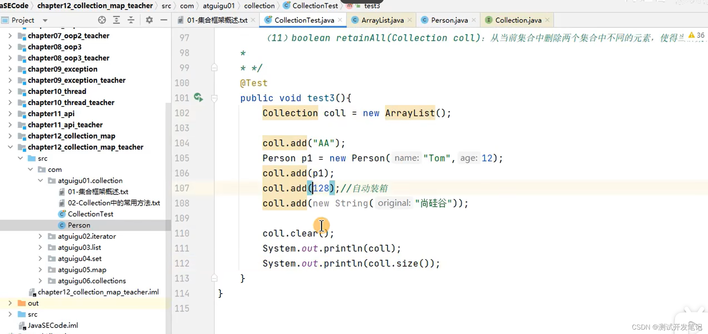The width and height of the screenshot is (708, 334).
Task: Click the CollectionTest breadcrumb
Action: point(311,6)
